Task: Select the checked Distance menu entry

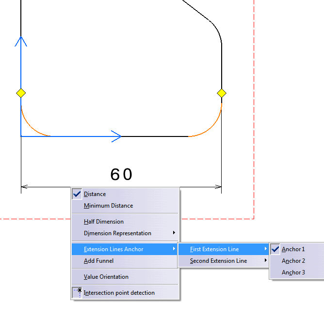Action: 125,194
